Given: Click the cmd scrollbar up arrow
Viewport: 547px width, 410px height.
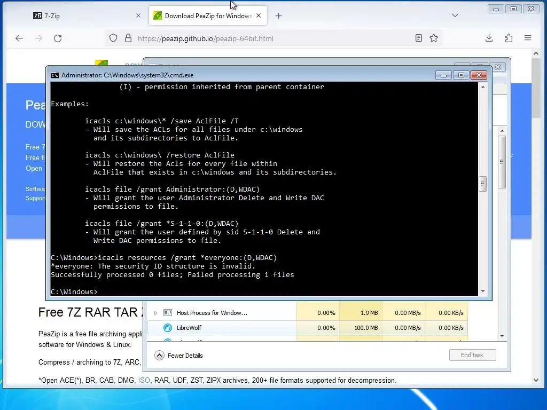Looking at the screenshot, I should [x=483, y=87].
